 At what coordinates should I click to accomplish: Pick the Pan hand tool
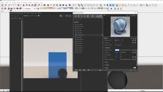pyautogui.click(x=51, y=5)
